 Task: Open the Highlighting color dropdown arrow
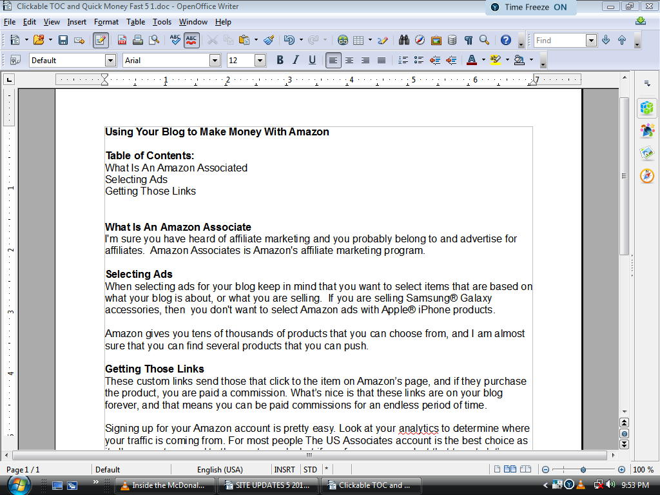507,60
